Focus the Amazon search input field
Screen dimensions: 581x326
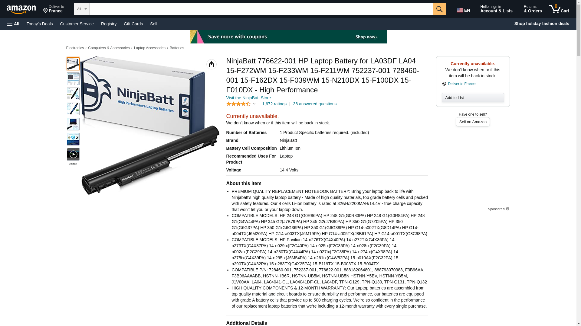tap(261, 9)
